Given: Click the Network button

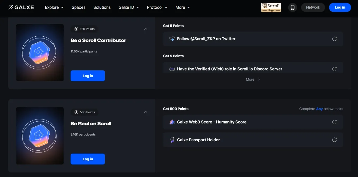Looking at the screenshot, I should (313, 8).
